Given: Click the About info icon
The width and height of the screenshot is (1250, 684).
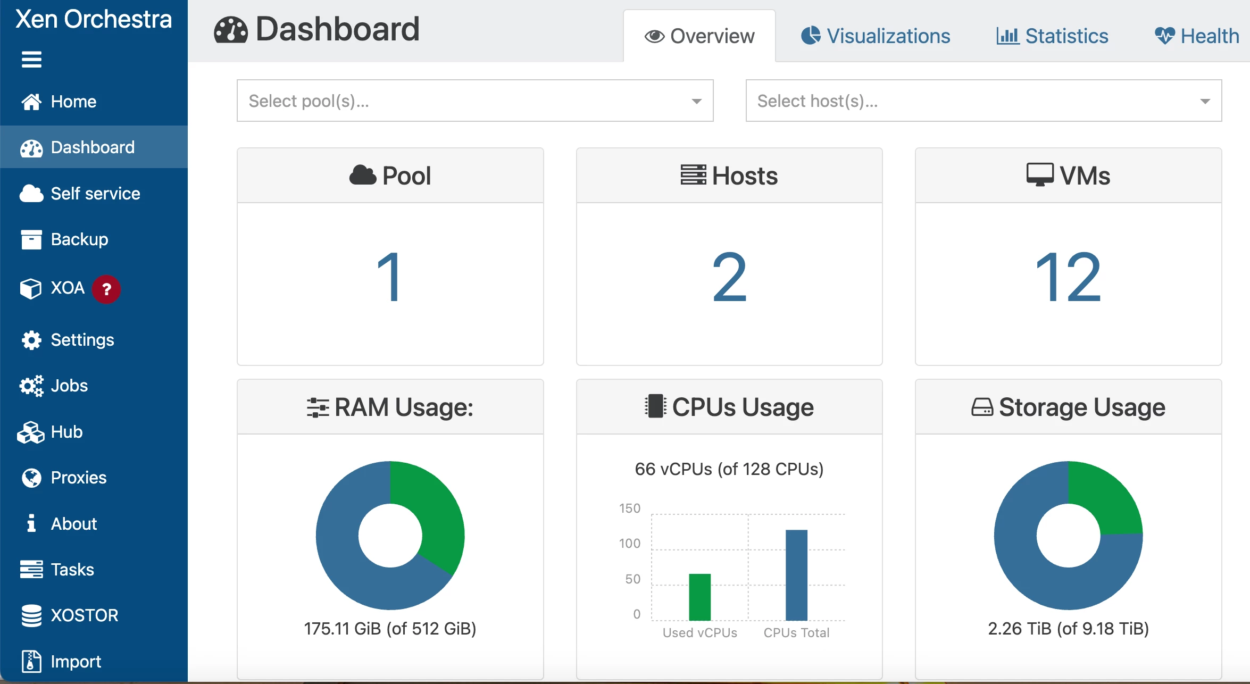Looking at the screenshot, I should 31,523.
